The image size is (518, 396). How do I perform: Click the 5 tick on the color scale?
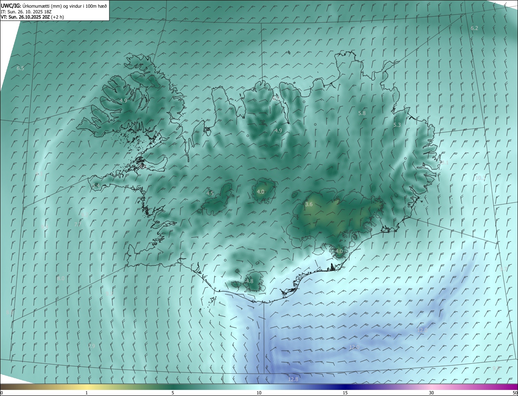pyautogui.click(x=173, y=393)
